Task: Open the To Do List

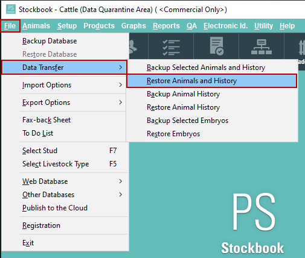Action: 65,133
